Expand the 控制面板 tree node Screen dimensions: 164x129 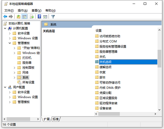(x=14, y=68)
